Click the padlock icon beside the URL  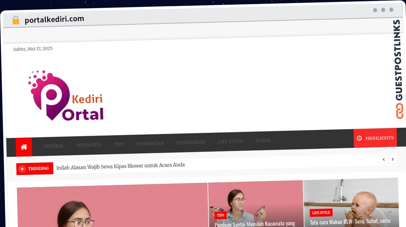(x=16, y=20)
